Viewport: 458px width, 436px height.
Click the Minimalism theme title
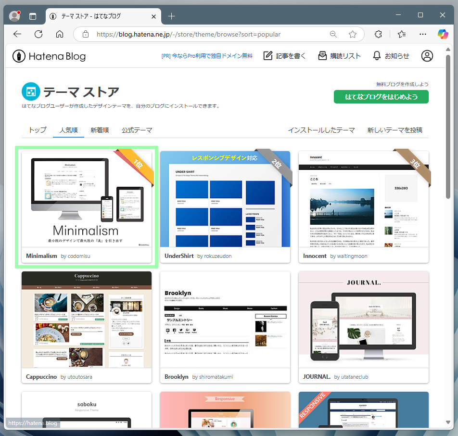(41, 256)
